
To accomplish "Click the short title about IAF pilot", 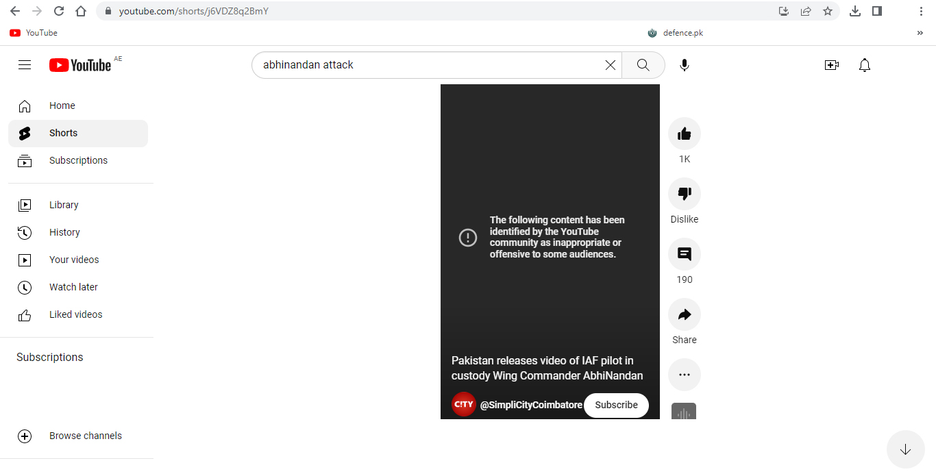I will coord(547,368).
